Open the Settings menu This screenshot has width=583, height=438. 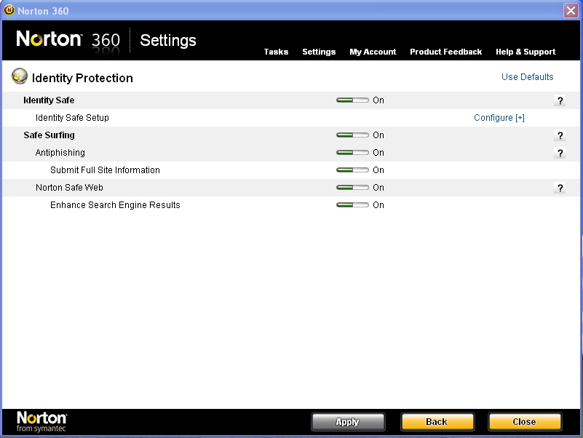pos(319,52)
